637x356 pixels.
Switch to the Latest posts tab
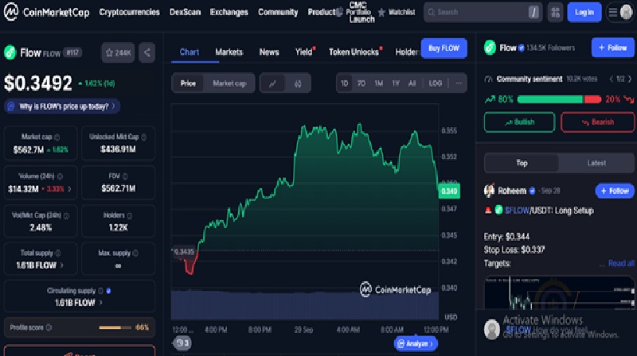pos(596,163)
